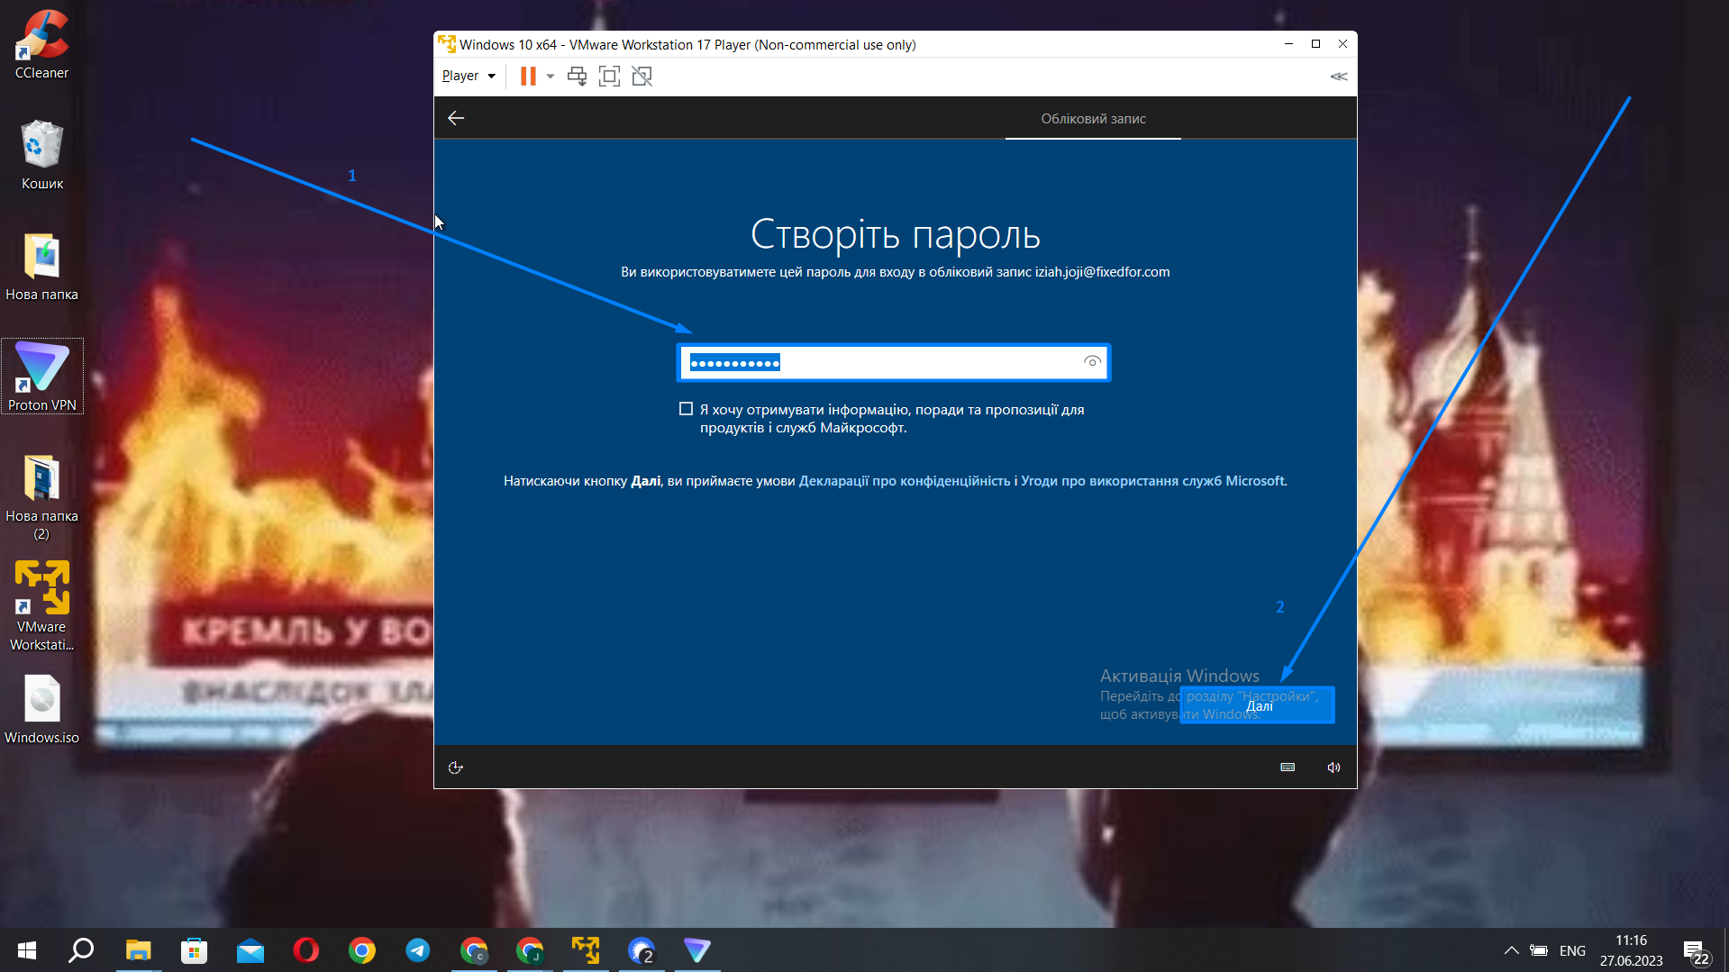1729x972 pixels.
Task: Open Декларації про конфіденційність link
Action: pyautogui.click(x=904, y=481)
